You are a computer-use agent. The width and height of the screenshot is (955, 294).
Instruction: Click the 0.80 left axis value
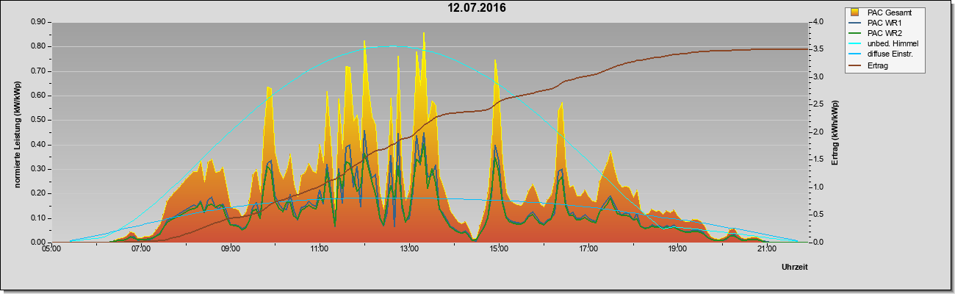(x=39, y=46)
